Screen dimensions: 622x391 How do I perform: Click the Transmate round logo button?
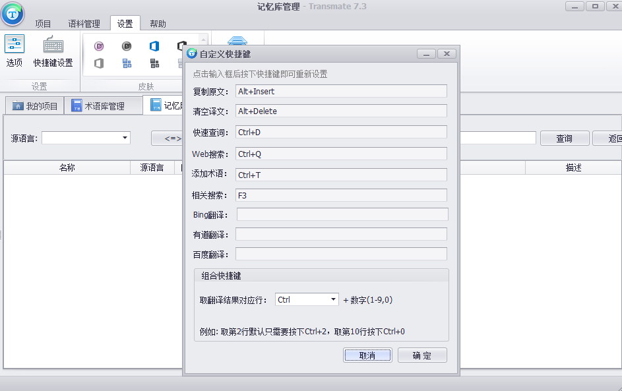pos(13,14)
